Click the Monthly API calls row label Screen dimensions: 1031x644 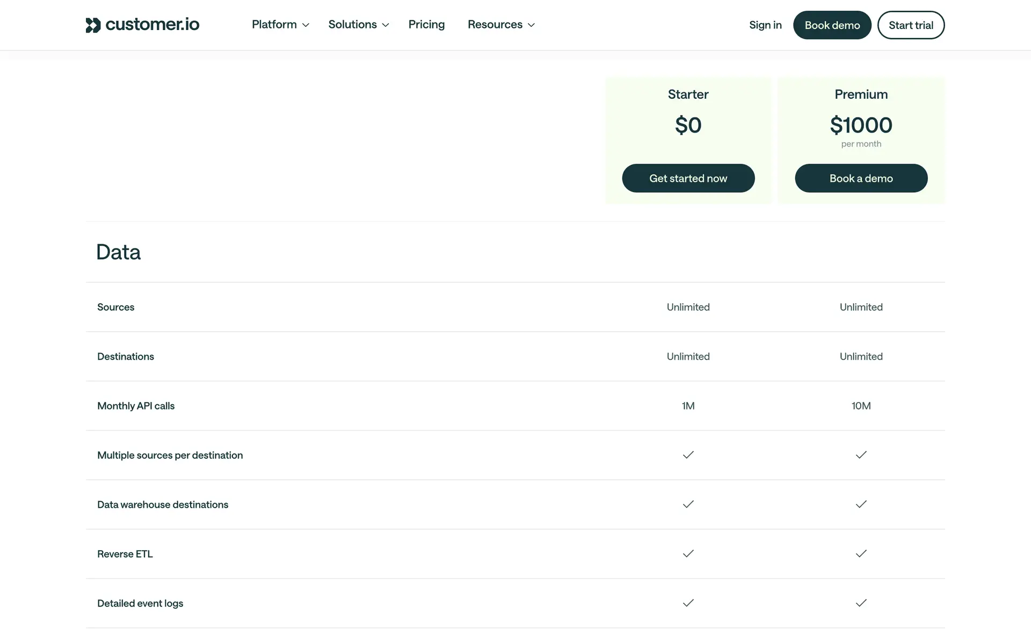(136, 406)
